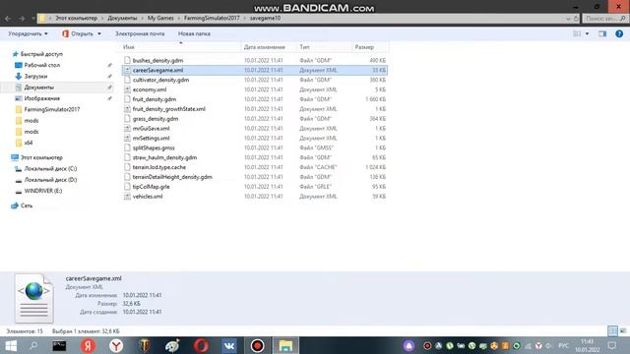Select FarmingSimulator2017 in the breadcrumb
630x354 pixels.
212,18
